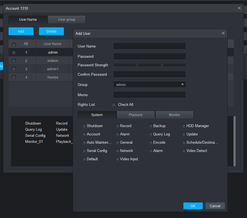This screenshot has width=247, height=218.
Task: Click Serial Config in account rights list
Action: point(35,135)
